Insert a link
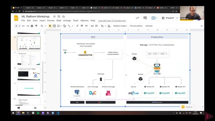 (92, 26)
